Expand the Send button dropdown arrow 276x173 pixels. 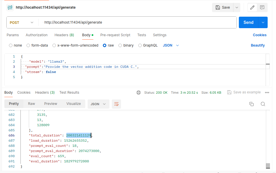(x=262, y=22)
